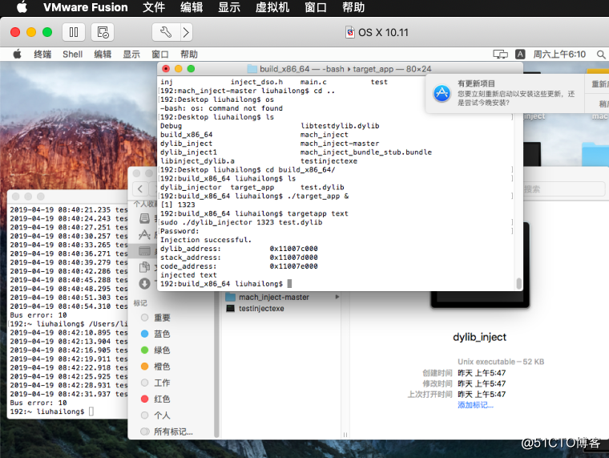Viewport: 609px width, 458px height.
Task: Open the Shell menu
Action: coord(73,54)
